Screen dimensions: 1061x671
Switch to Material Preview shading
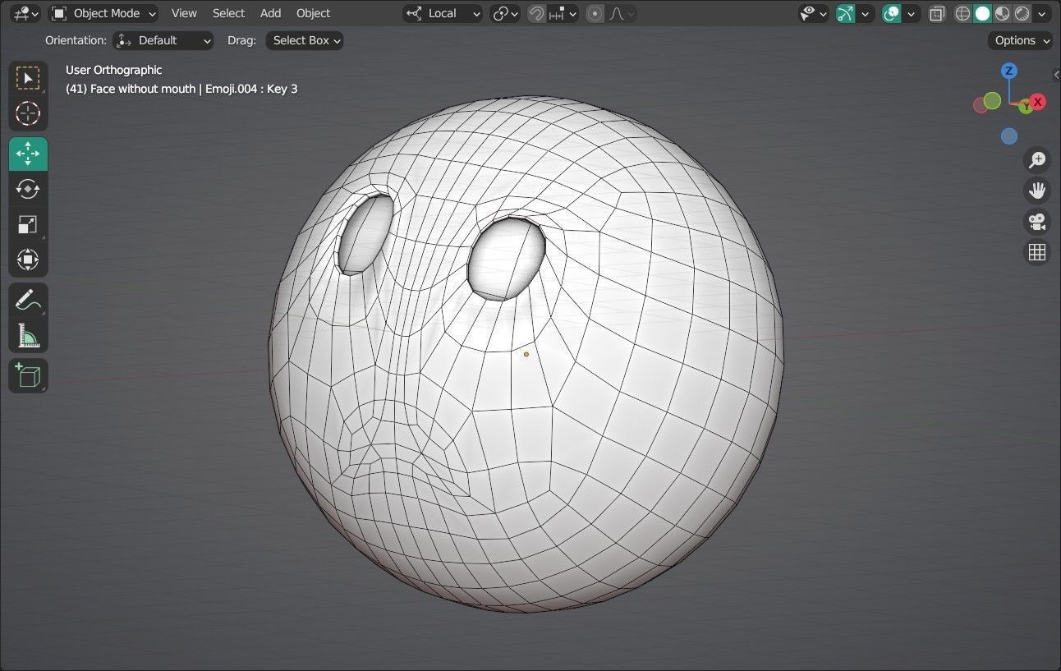pos(1003,13)
